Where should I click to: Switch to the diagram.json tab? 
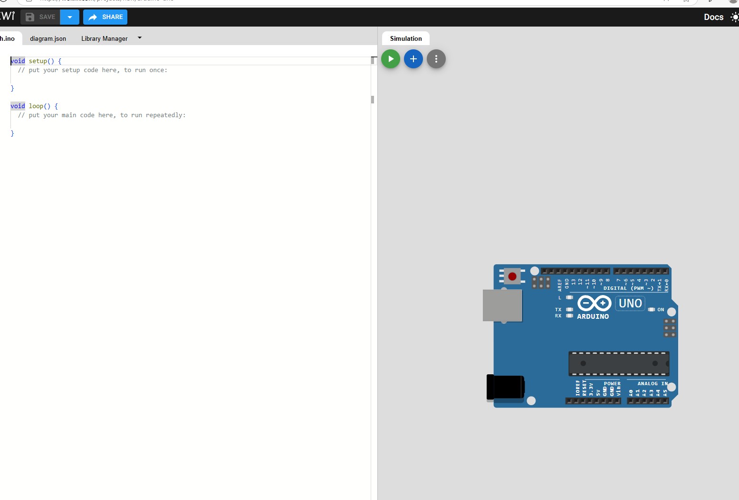48,38
